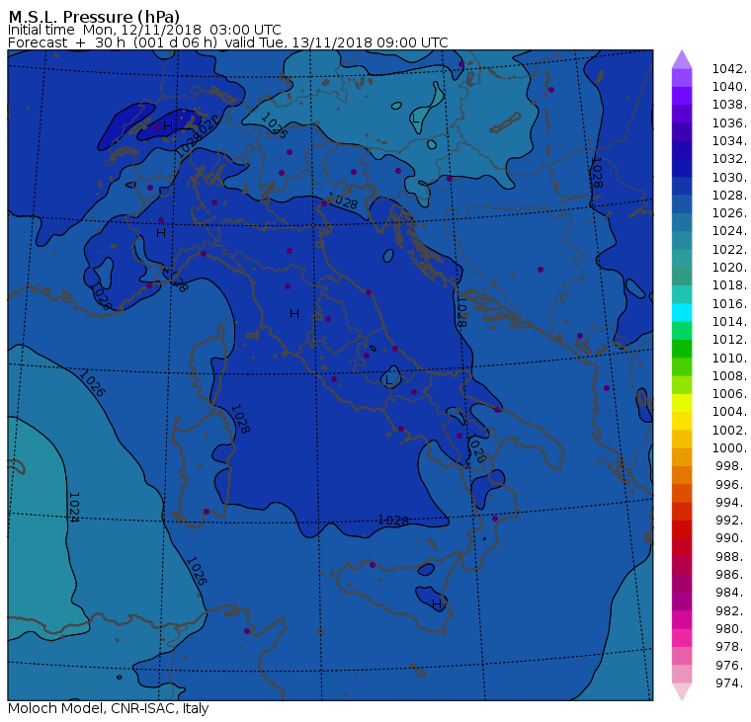Click the L marker over the southern Apennines

pyautogui.click(x=388, y=380)
